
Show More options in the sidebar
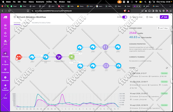(5, 96)
